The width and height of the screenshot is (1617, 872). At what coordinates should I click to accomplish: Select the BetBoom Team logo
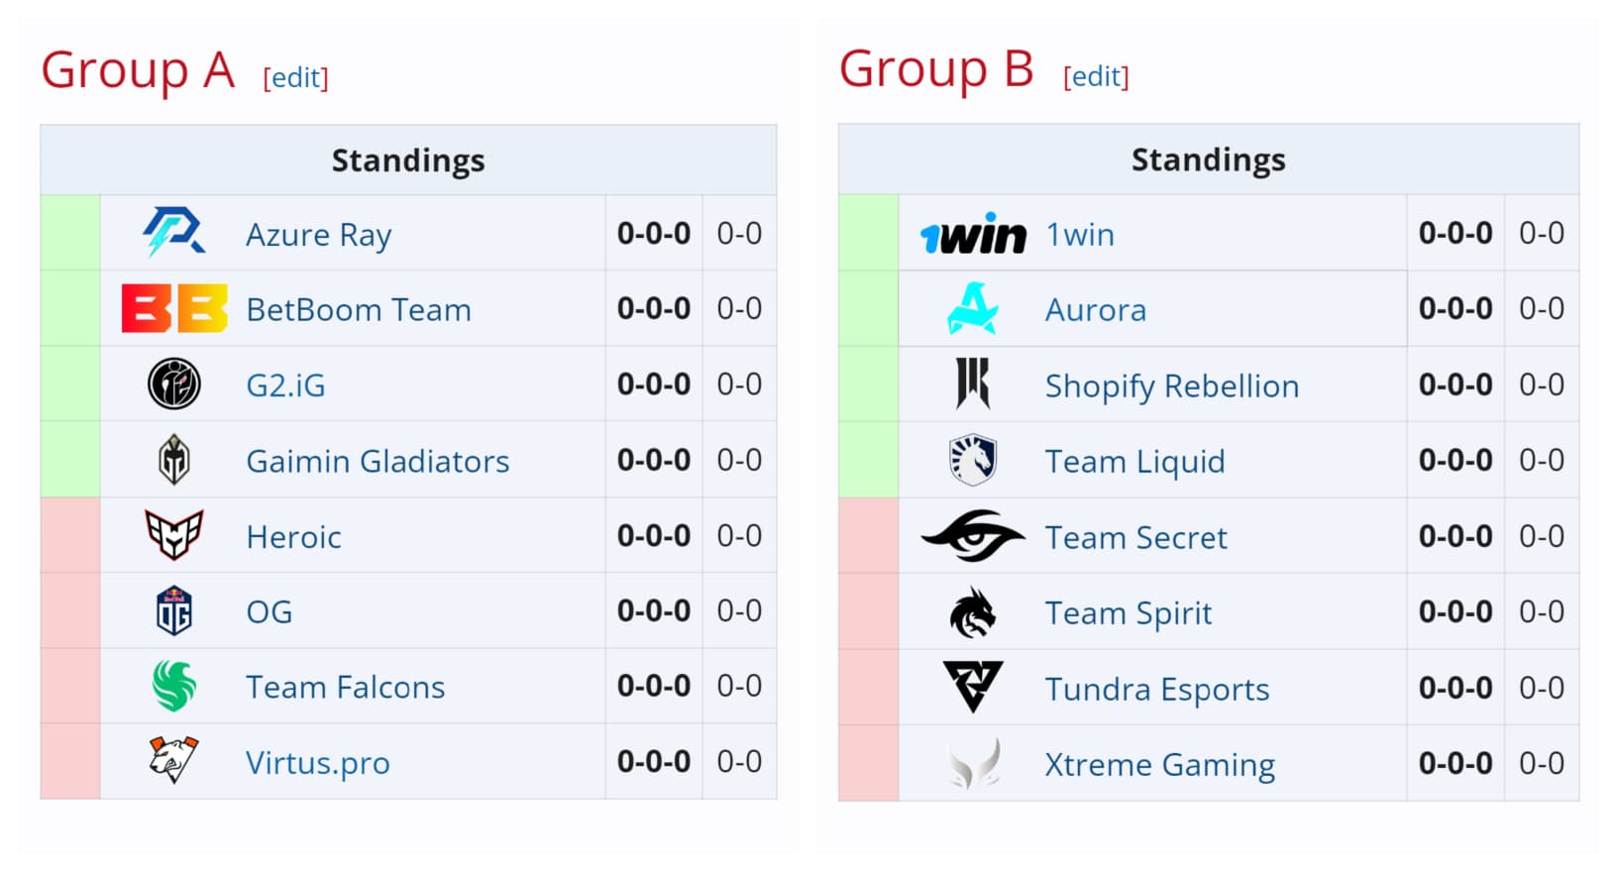click(x=172, y=308)
